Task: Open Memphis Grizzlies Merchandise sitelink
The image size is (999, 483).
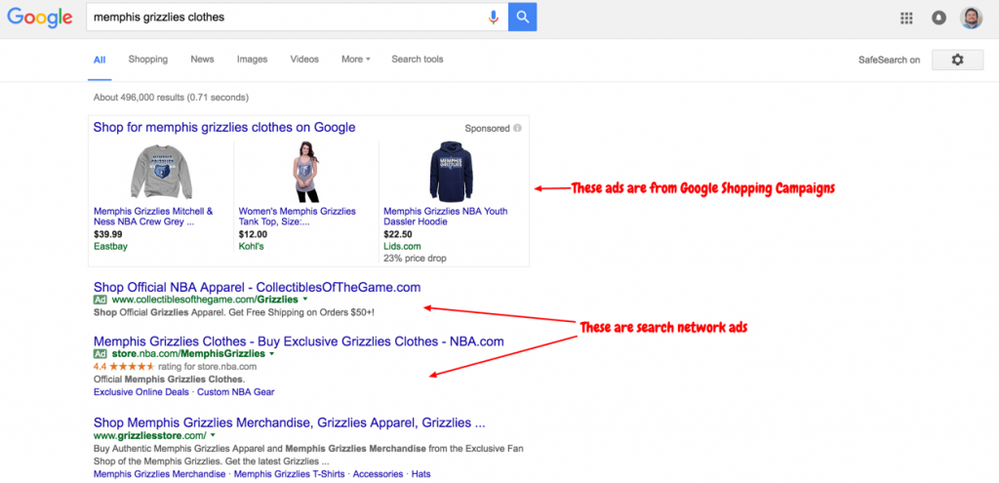Action: [x=159, y=474]
